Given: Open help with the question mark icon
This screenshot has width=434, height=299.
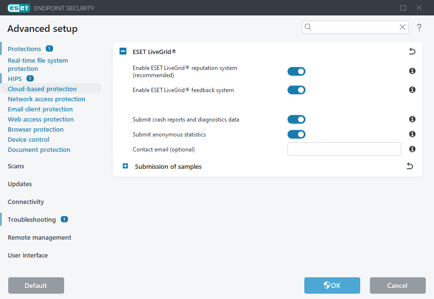Looking at the screenshot, I should 419,27.
